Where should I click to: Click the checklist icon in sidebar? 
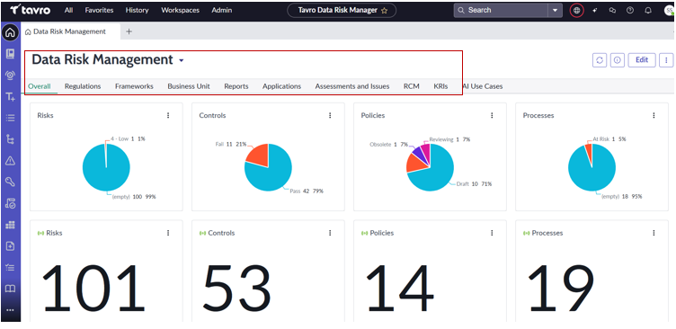11,267
